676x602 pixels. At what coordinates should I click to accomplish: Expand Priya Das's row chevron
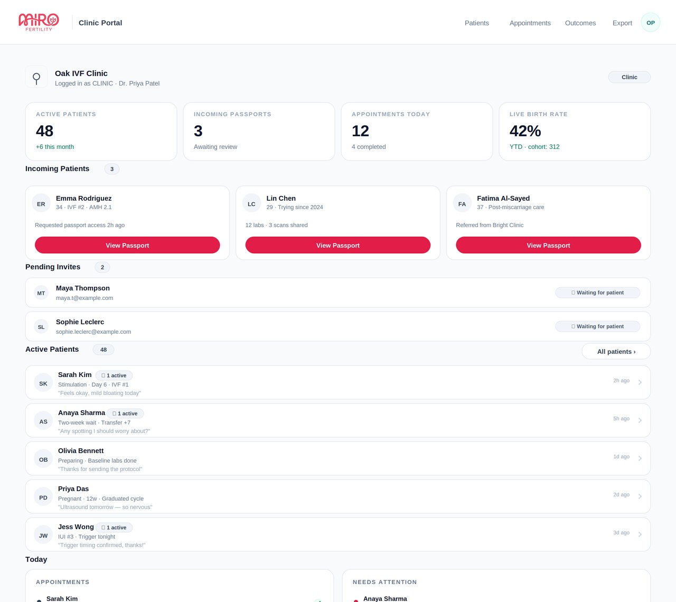640,496
